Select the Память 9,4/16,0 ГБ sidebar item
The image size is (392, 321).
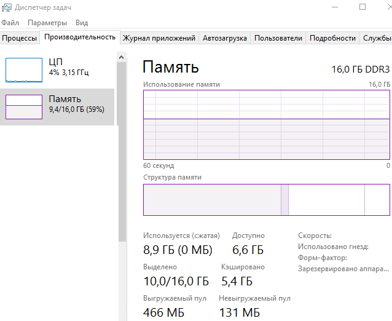[57, 107]
